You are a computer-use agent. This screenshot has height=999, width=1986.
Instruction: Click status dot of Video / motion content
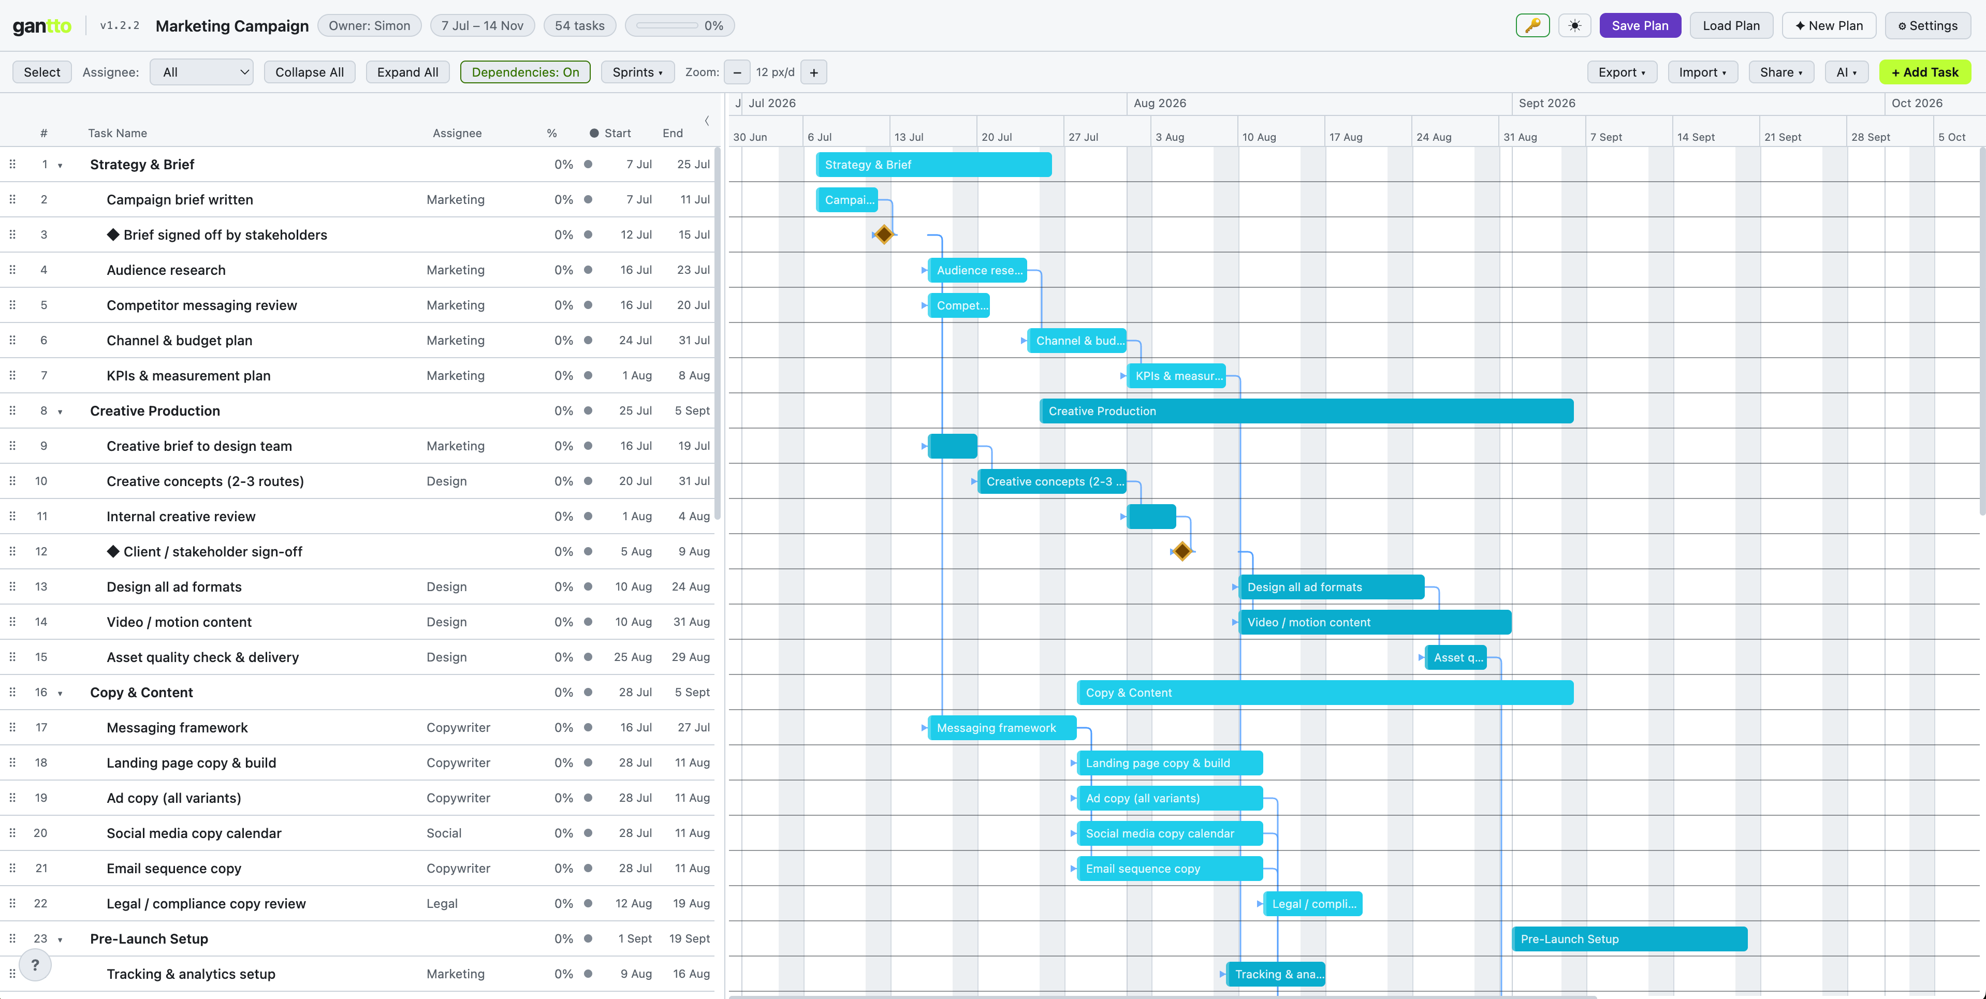coord(588,621)
